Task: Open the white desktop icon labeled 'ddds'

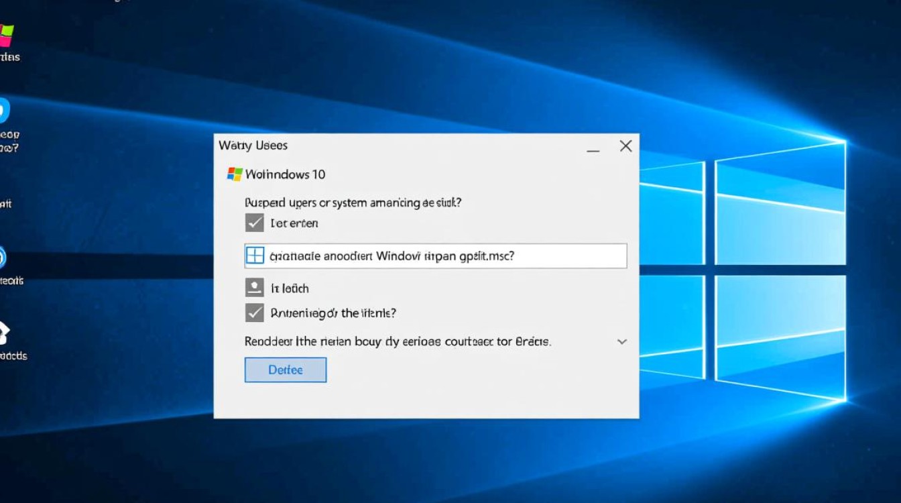Action: click(x=4, y=333)
